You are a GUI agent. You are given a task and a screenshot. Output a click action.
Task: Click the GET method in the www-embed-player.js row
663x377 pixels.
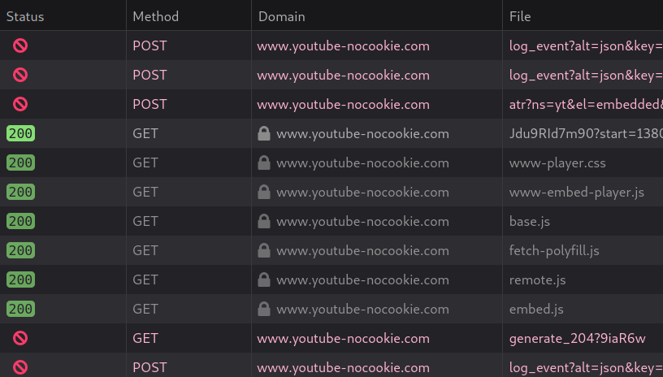pos(145,192)
